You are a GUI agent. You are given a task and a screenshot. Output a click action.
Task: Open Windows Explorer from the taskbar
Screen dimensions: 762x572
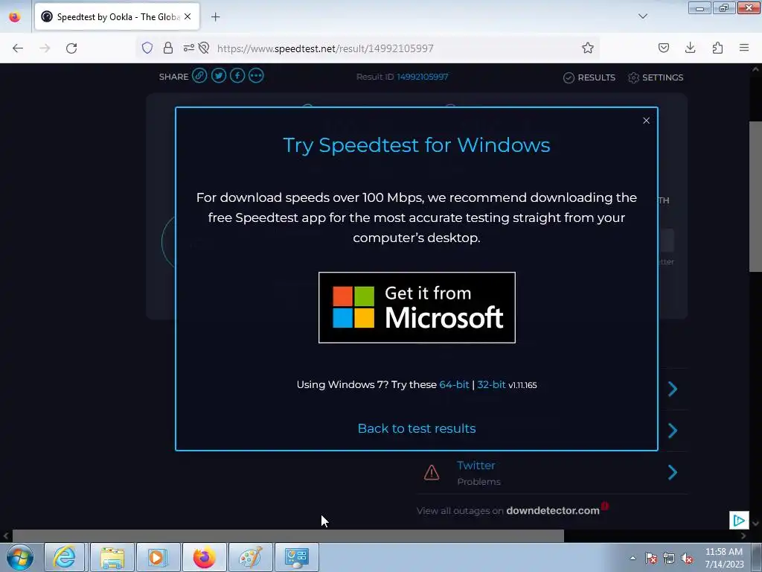pyautogui.click(x=112, y=557)
